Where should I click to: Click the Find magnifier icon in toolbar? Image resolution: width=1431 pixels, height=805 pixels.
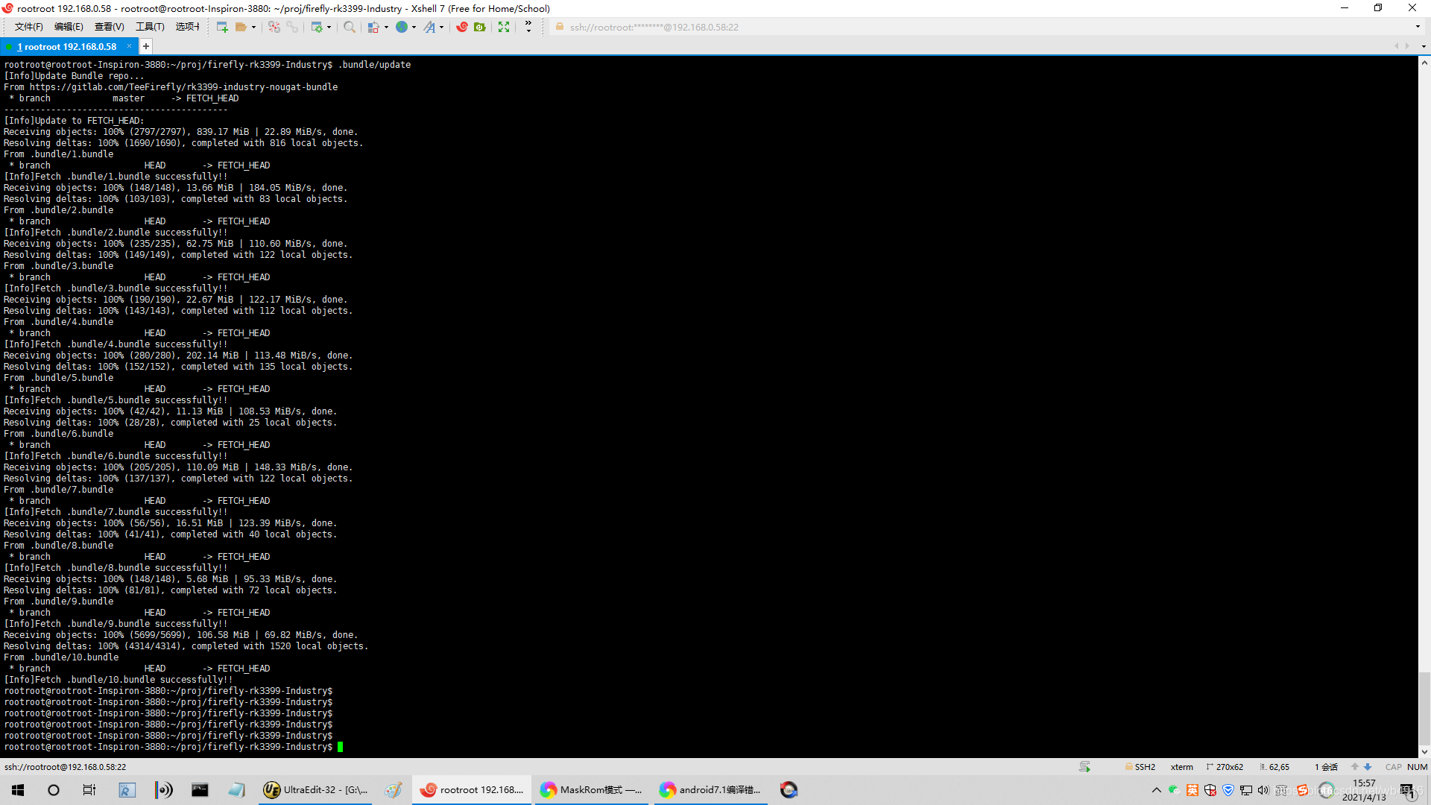tap(349, 27)
